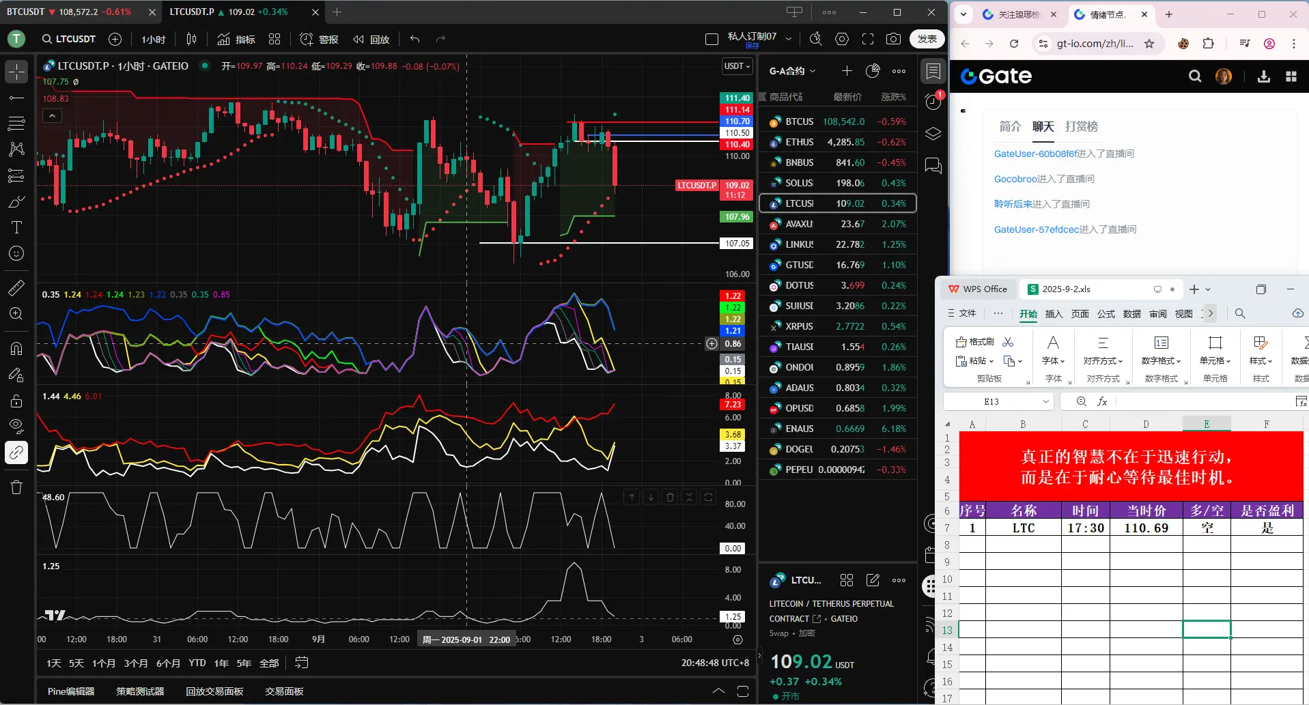Select the trend line drawing tool
The width and height of the screenshot is (1309, 705).
point(16,98)
